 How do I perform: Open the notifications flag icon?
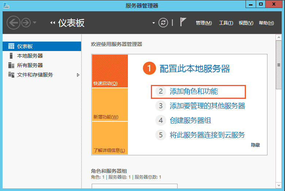click(x=183, y=22)
